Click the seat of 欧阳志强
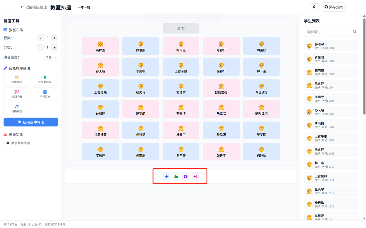Screen dimensions: 366x228 [221, 88]
